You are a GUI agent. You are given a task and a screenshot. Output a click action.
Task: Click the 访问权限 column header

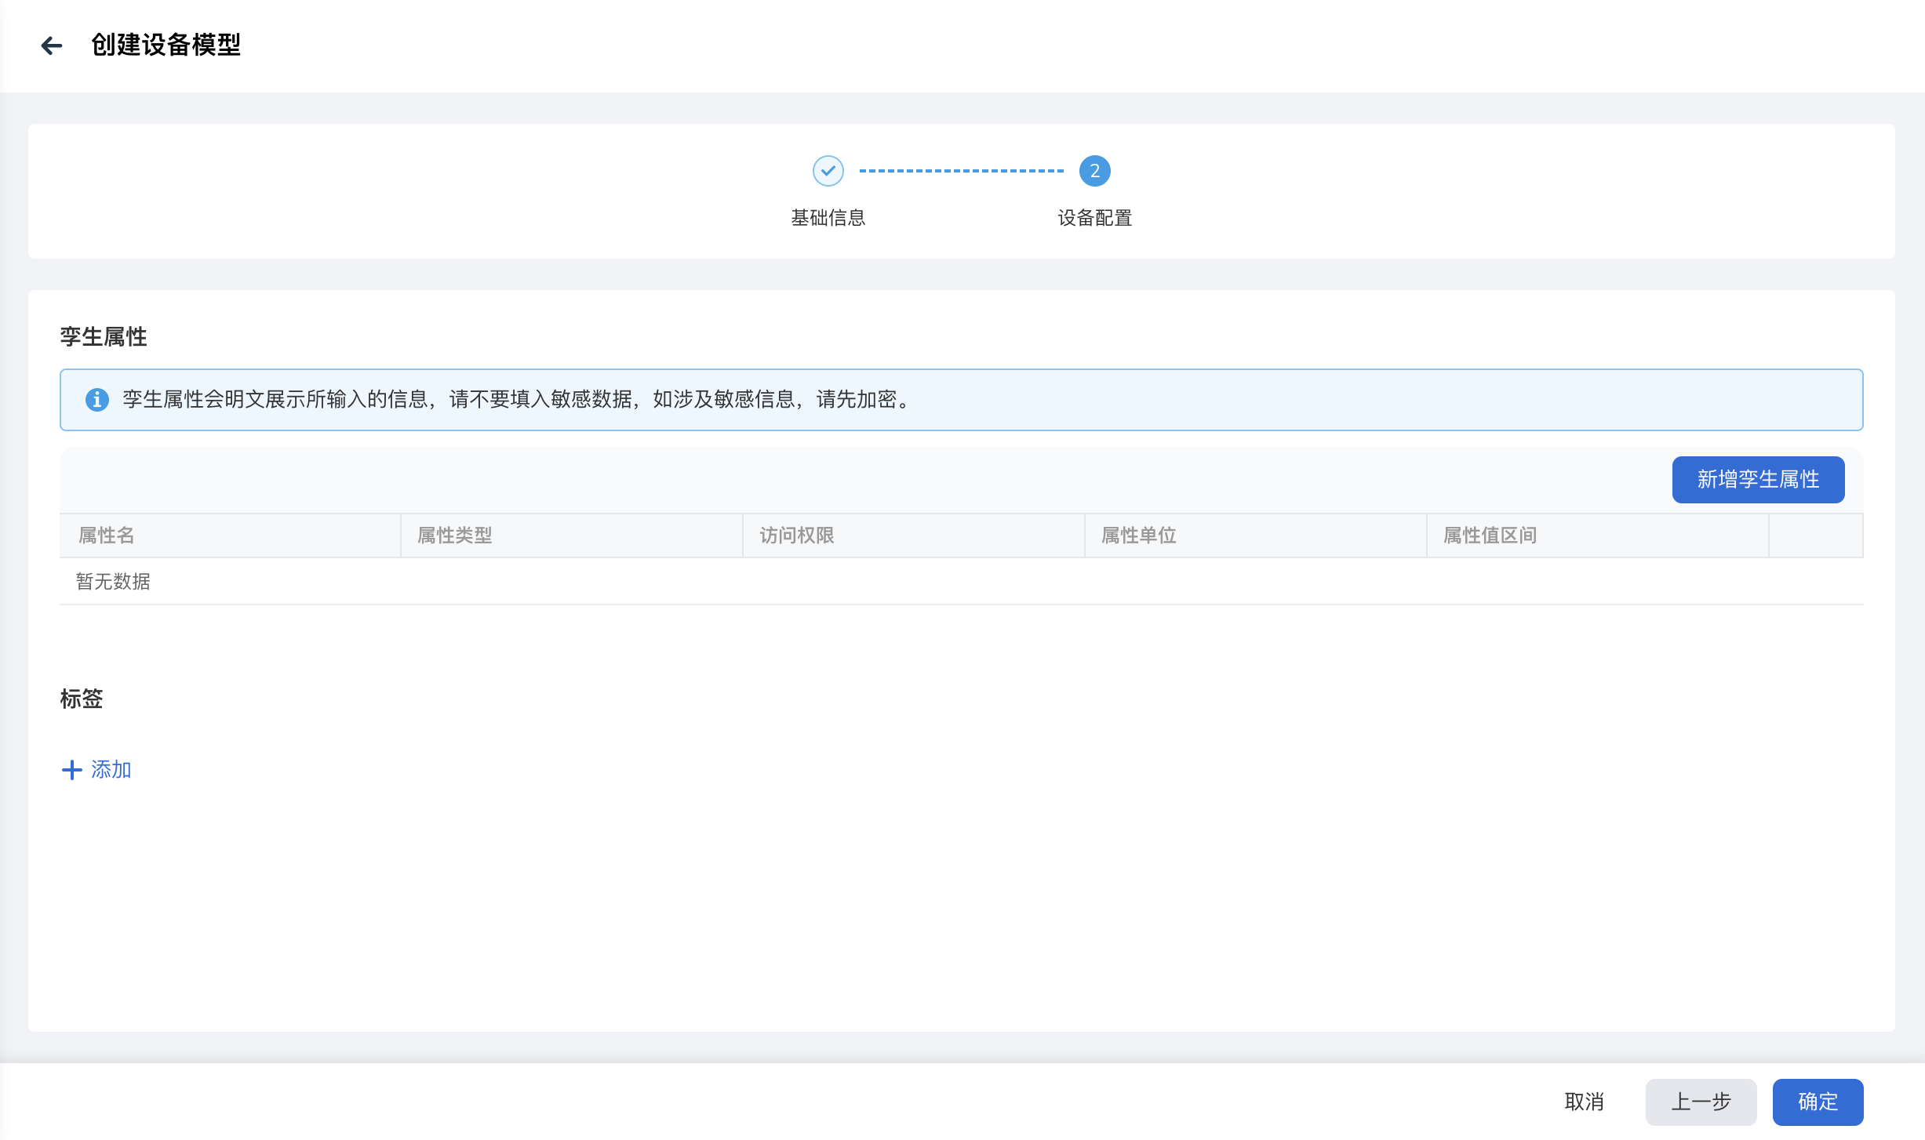pos(797,536)
